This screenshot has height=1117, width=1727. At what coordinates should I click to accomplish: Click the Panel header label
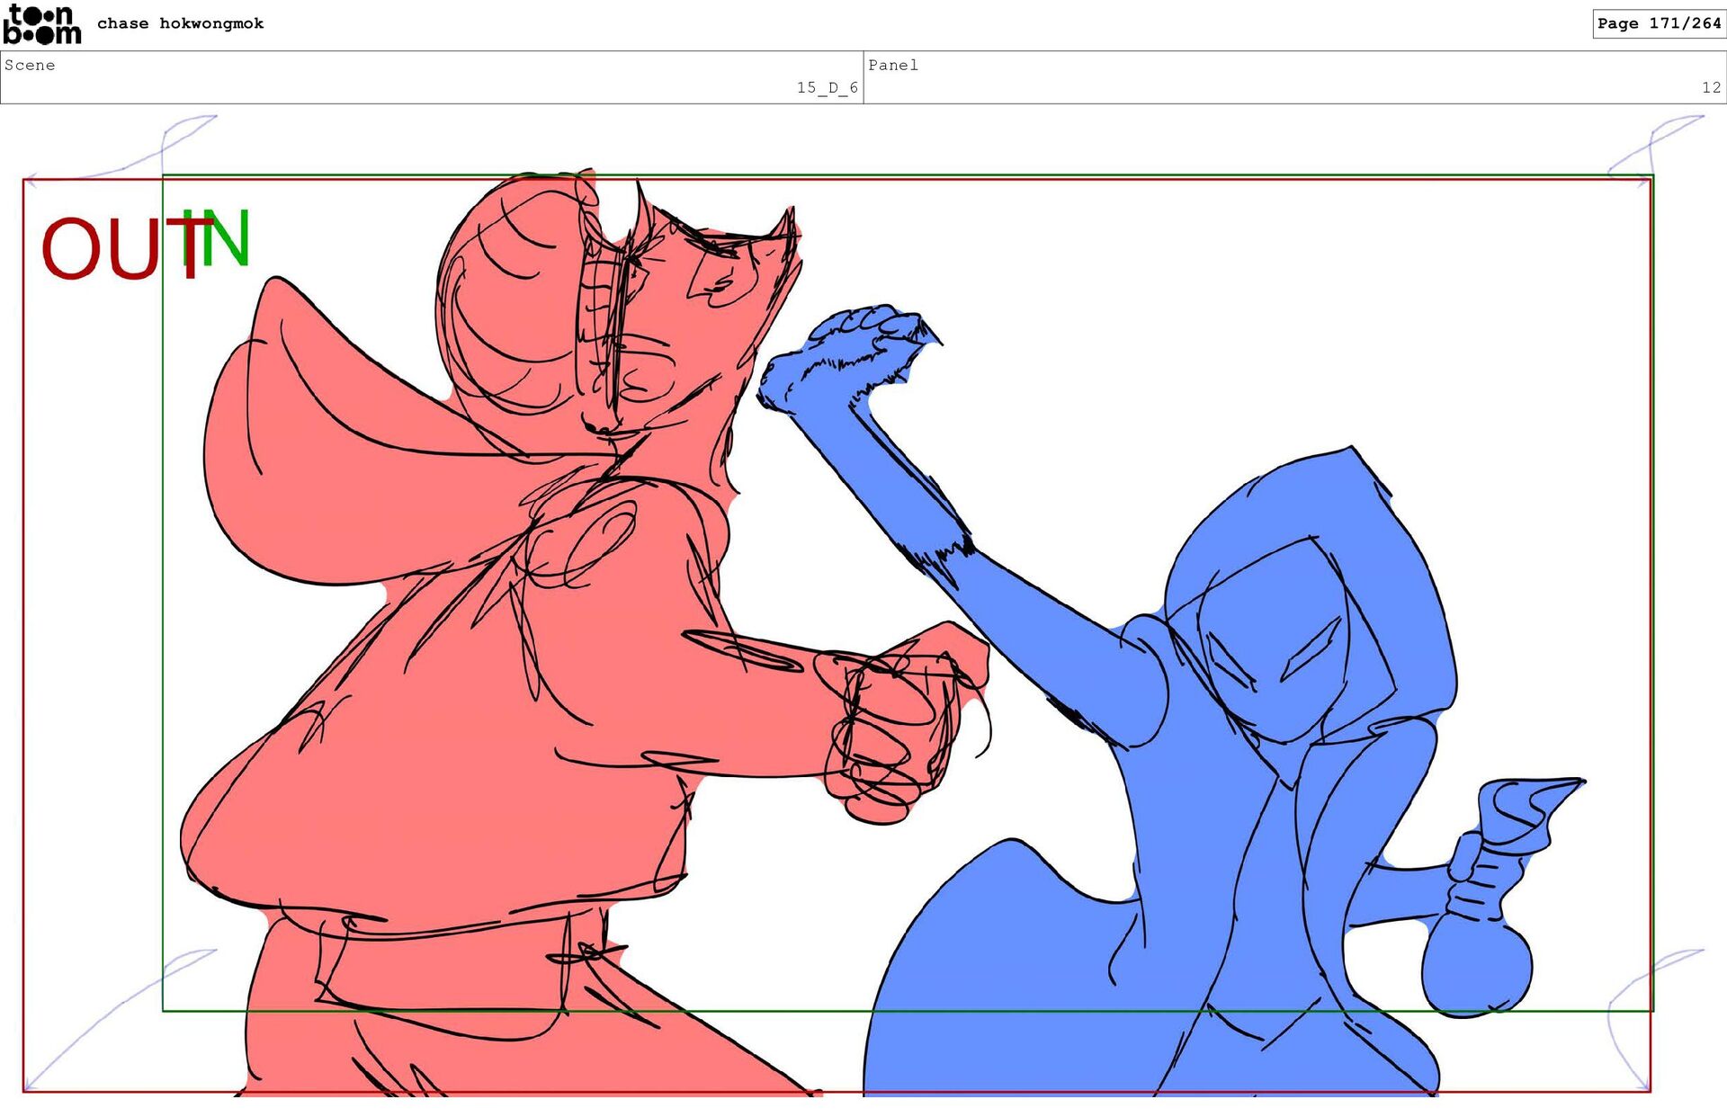pyautogui.click(x=892, y=65)
